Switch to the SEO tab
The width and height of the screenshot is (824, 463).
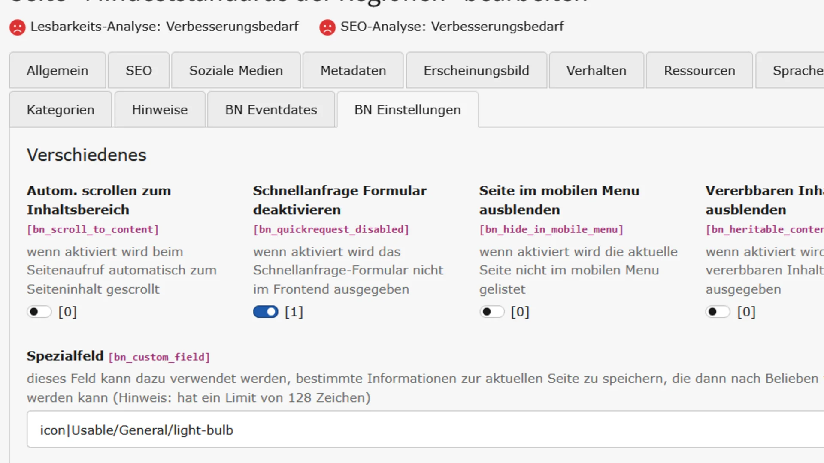pos(139,70)
